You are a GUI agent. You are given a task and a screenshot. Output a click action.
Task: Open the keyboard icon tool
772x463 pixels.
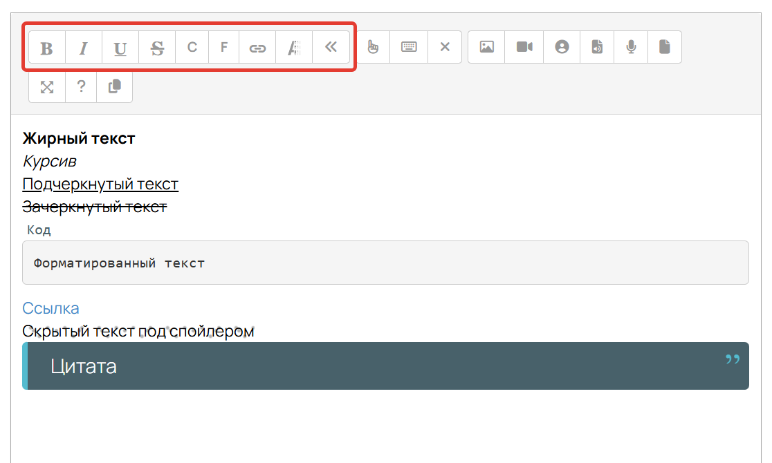tap(409, 47)
